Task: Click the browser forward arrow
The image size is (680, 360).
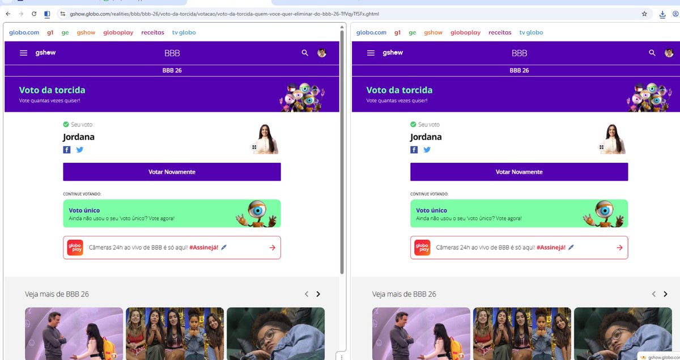Action: pyautogui.click(x=21, y=14)
